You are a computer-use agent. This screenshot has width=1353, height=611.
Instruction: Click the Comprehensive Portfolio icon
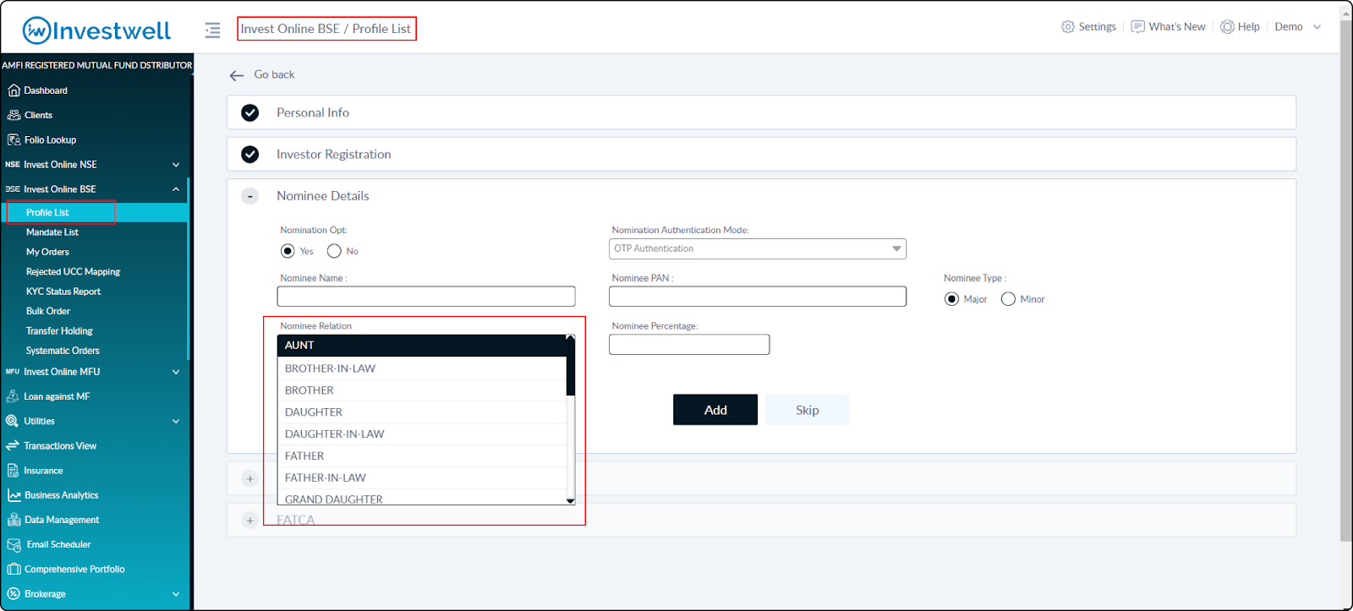(x=14, y=570)
